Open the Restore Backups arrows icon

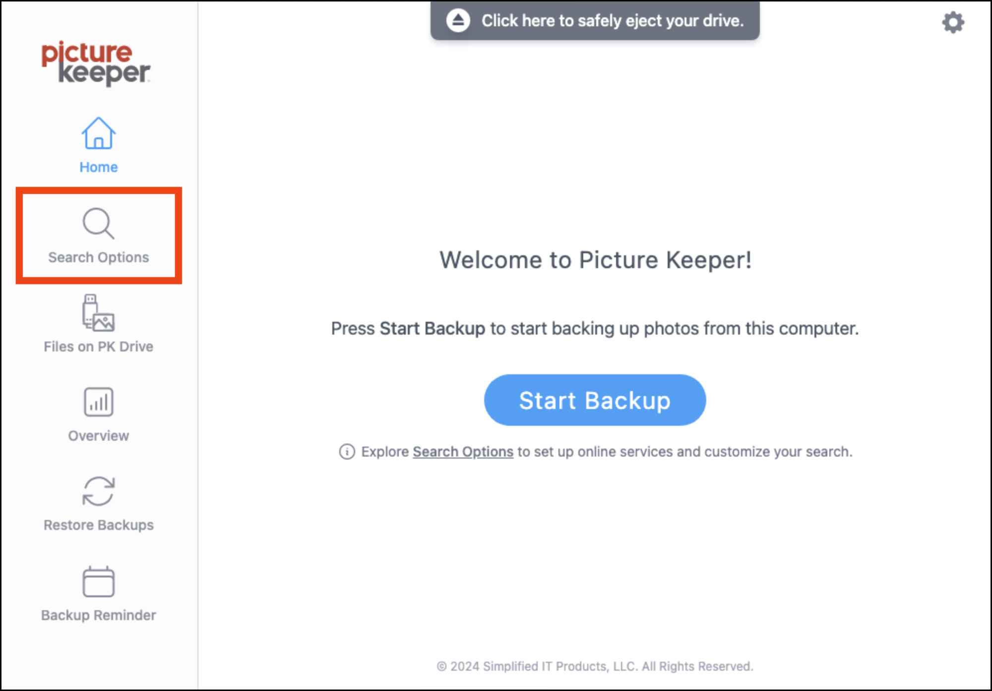pyautogui.click(x=98, y=491)
